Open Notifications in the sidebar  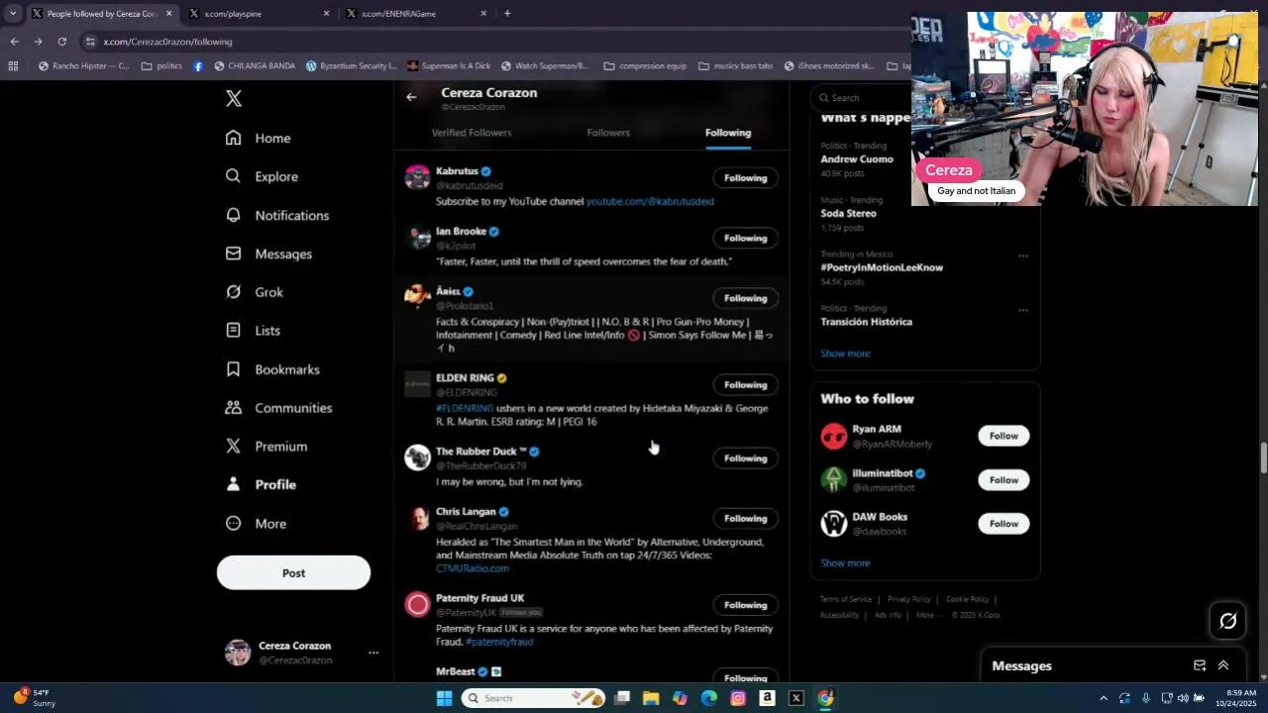(x=276, y=215)
